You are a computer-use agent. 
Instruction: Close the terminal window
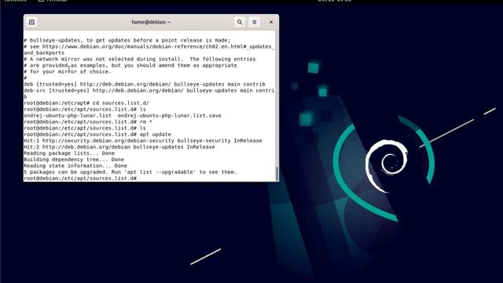[x=271, y=22]
